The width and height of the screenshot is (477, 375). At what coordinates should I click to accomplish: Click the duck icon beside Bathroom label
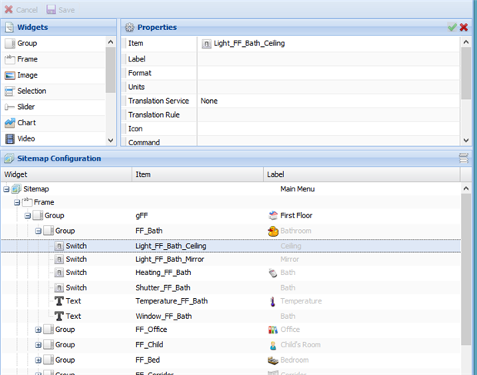(272, 231)
